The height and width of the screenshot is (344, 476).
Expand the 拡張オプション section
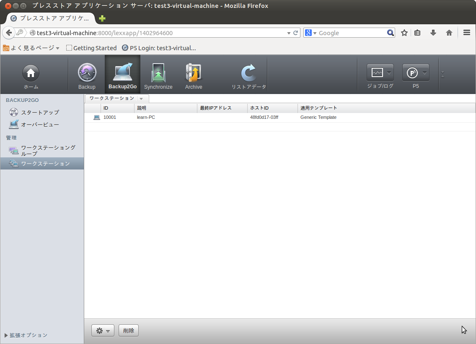[26, 335]
